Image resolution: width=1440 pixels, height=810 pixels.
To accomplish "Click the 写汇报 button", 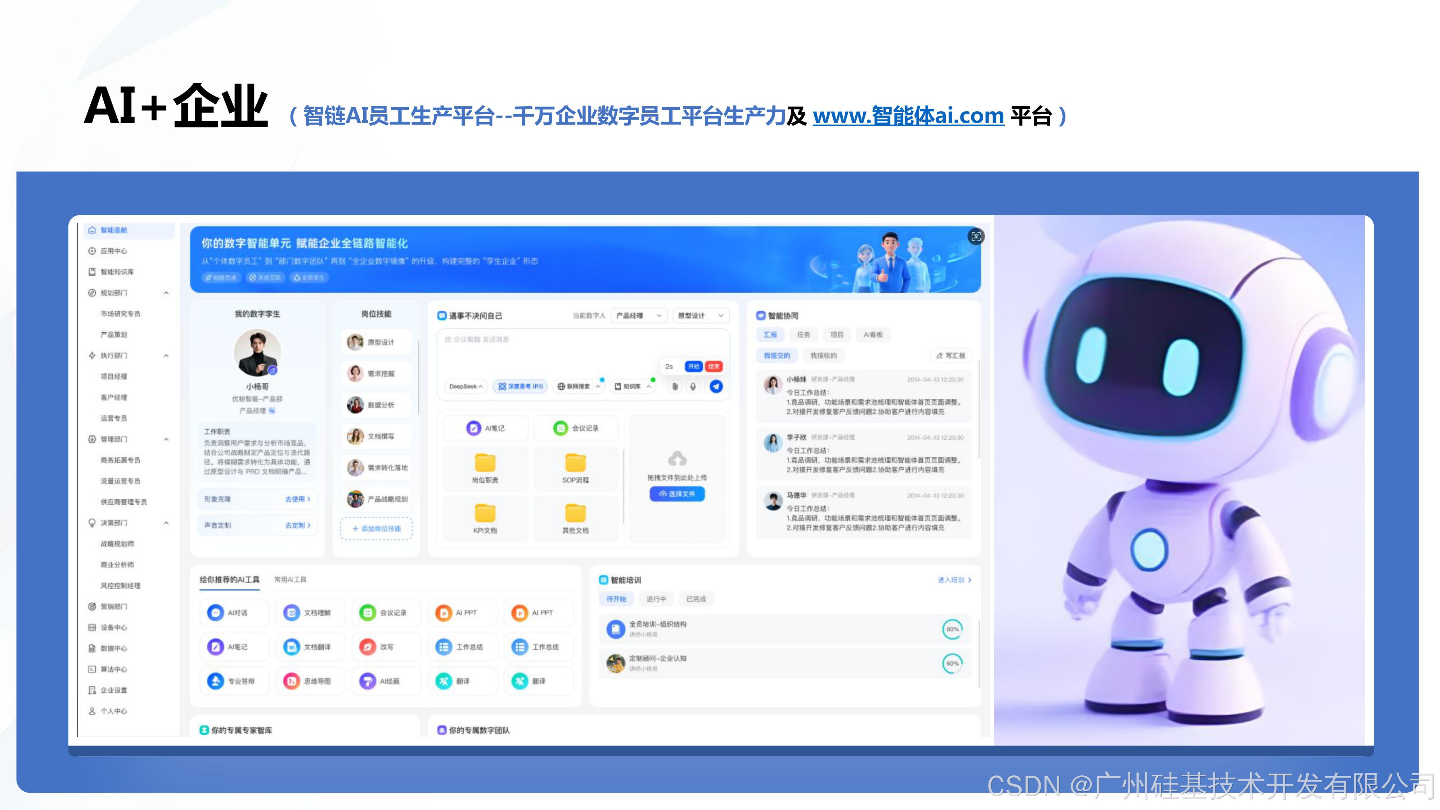I will coord(951,356).
